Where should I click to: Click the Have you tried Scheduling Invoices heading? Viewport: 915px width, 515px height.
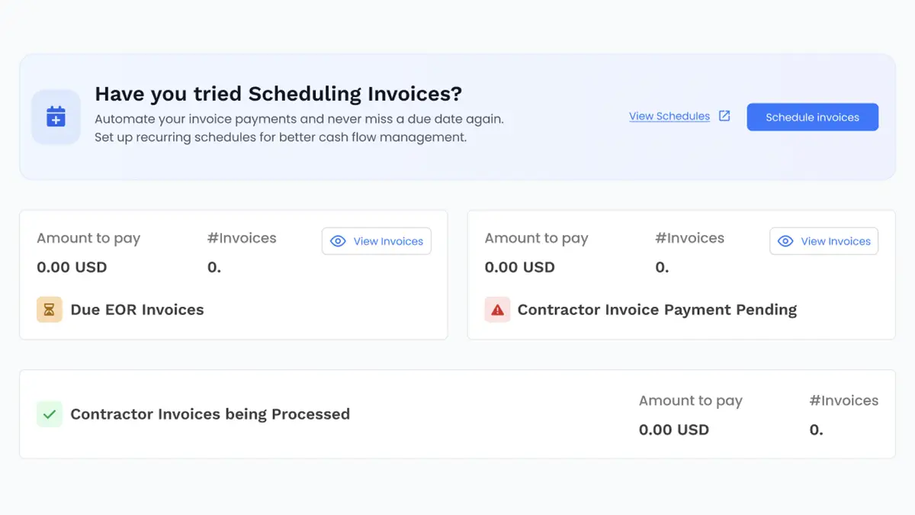pos(278,94)
